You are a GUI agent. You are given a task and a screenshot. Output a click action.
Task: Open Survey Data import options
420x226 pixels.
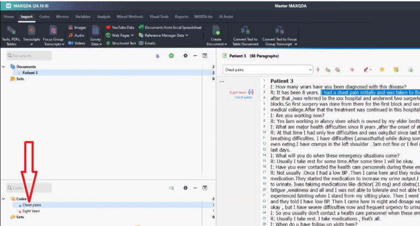click(96, 36)
